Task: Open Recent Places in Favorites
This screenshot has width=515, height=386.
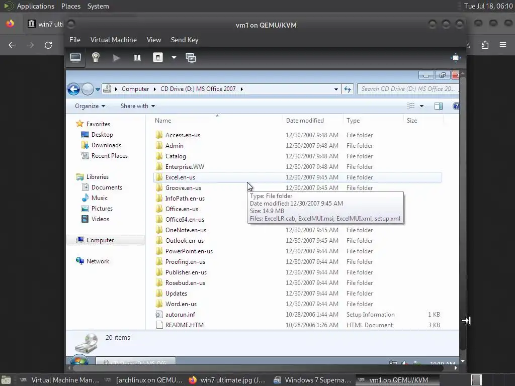Action: (x=109, y=156)
